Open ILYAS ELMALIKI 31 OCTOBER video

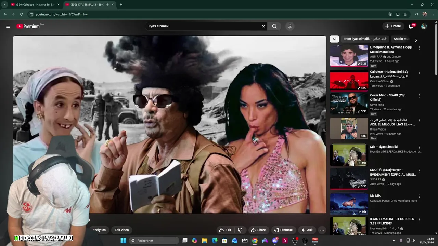pos(393,221)
